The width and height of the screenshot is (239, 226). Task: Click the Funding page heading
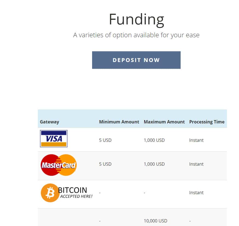point(136,19)
